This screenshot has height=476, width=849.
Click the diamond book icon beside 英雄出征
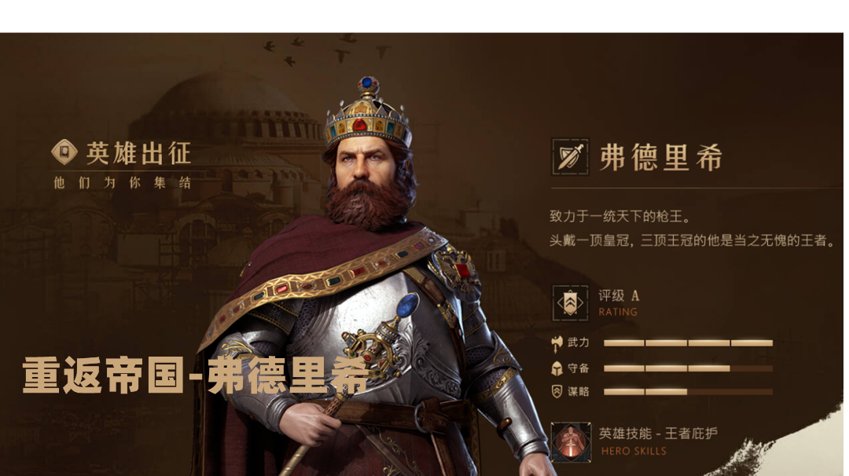click(64, 152)
